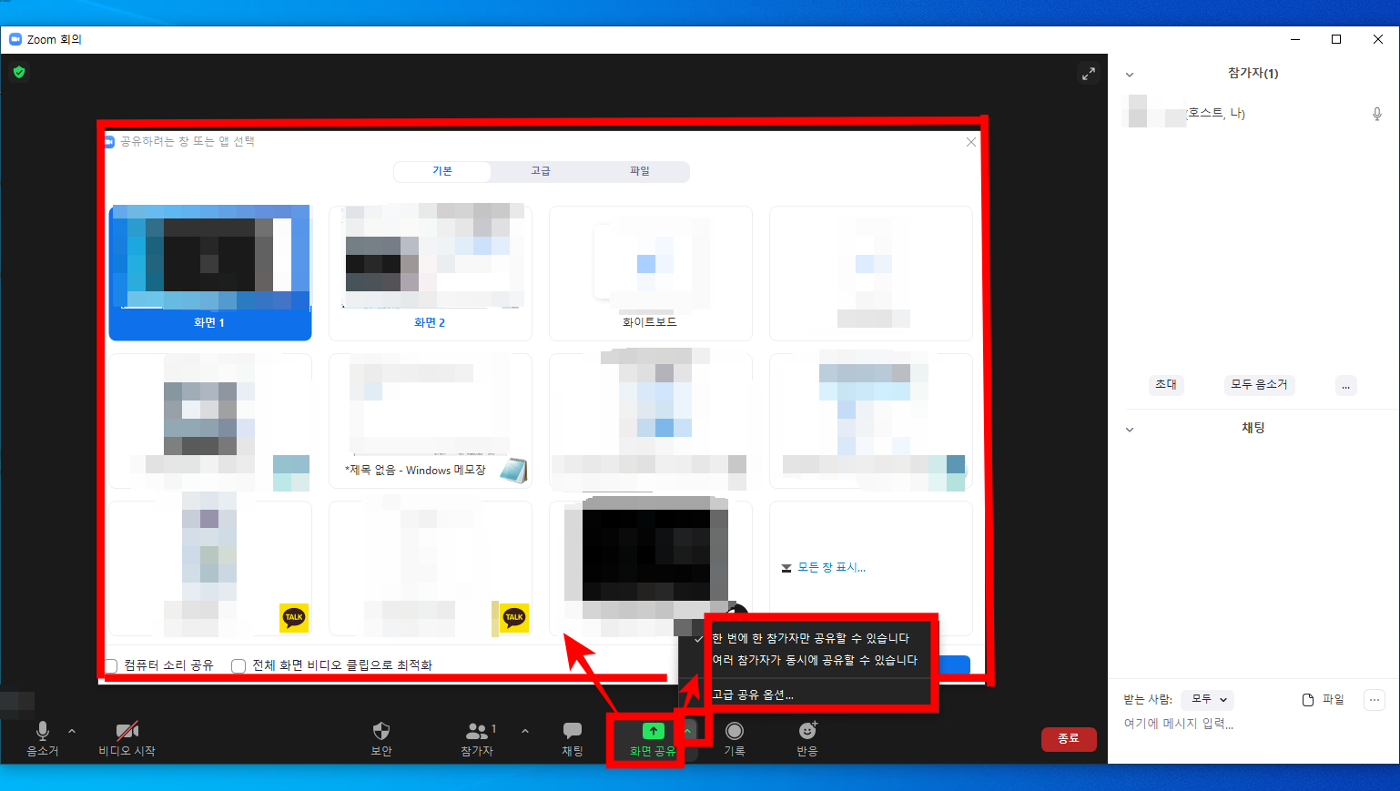
Task: Click the Record circle icon
Action: point(735,730)
